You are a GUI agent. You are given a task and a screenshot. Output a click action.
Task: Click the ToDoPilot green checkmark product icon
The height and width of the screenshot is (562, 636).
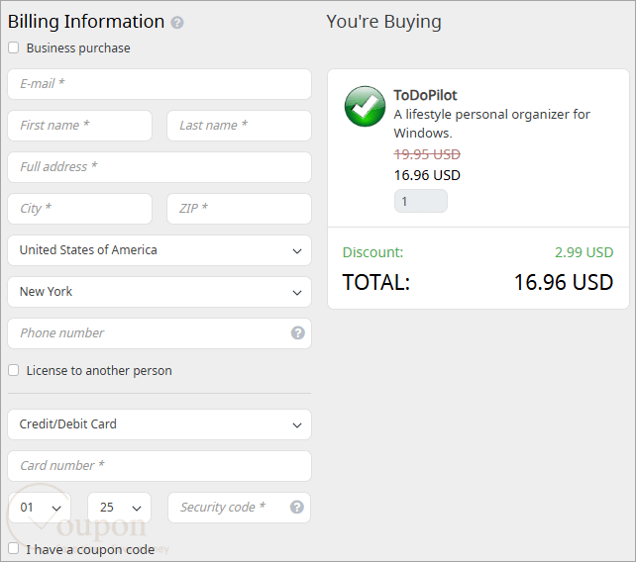(365, 106)
